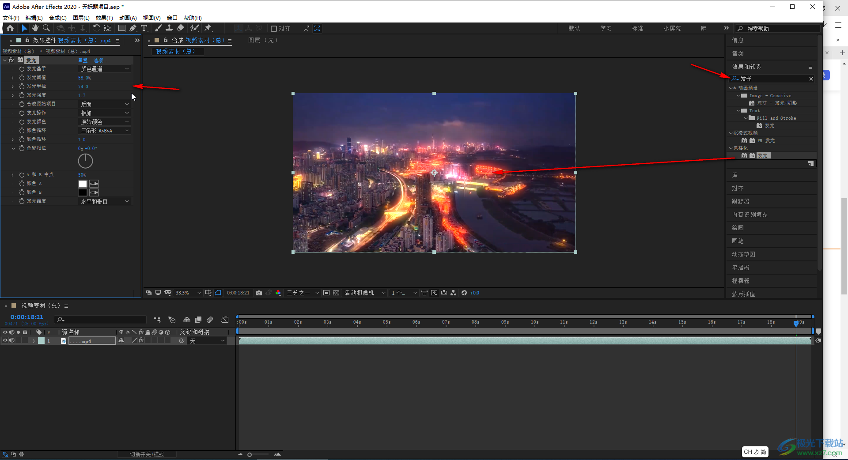Viewport: 848px width, 460px height.
Task: Open the show channel RGB icon
Action: coord(278,293)
